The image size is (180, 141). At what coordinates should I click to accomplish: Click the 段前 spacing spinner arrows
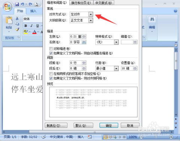[84, 63]
